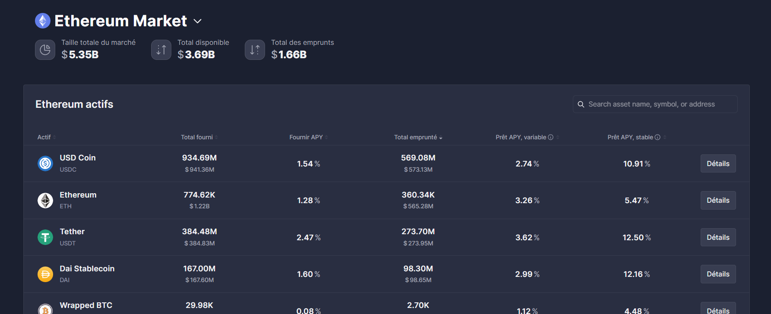Click the Ethereum ETH token icon
This screenshot has width=771, height=314.
(45, 200)
